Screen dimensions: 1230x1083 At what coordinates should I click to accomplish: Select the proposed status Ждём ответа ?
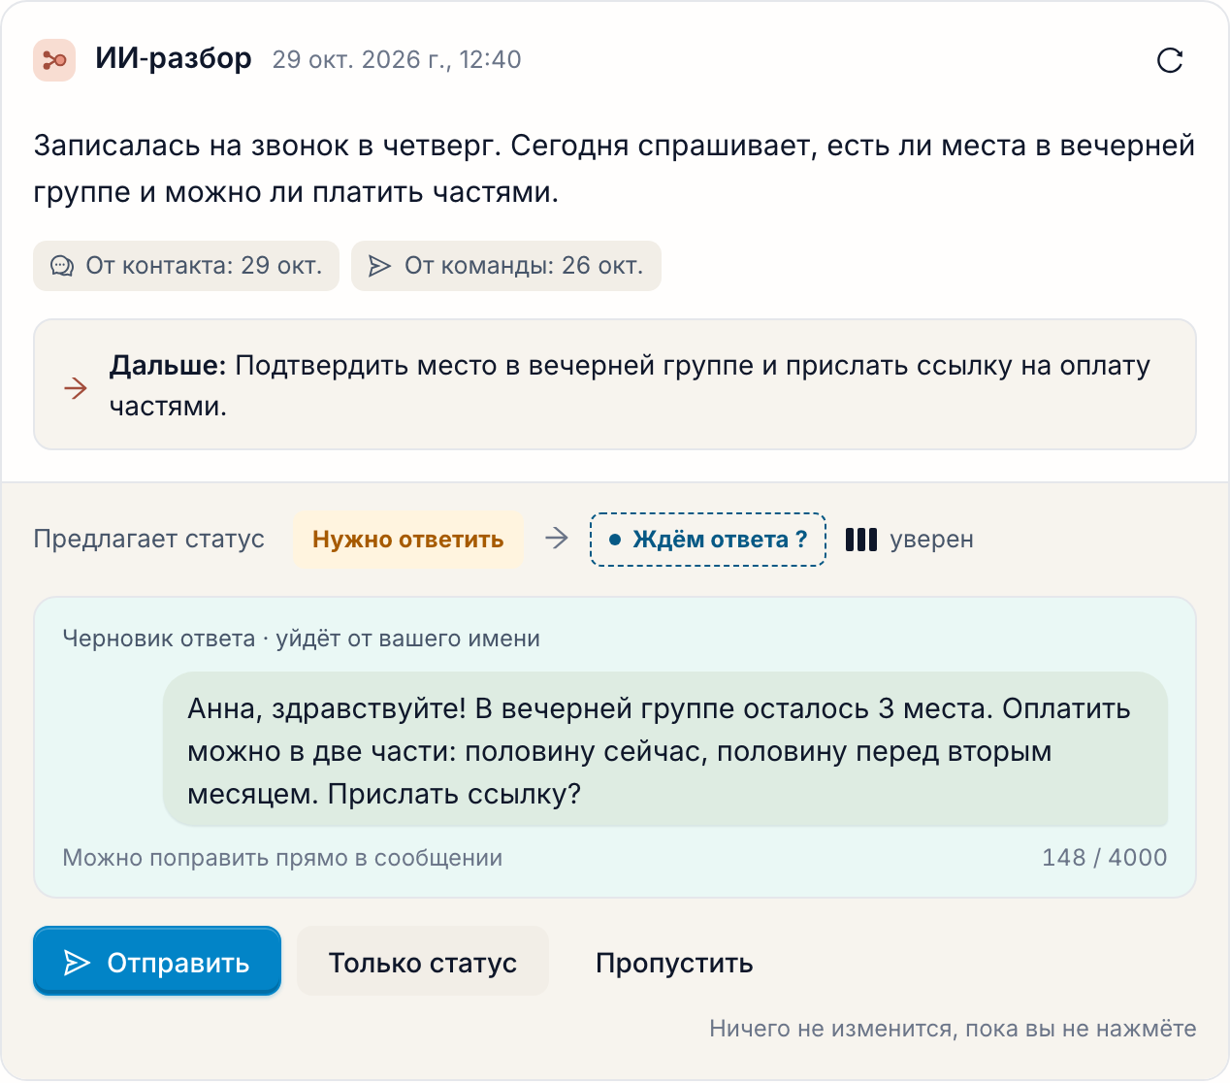pyautogui.click(x=708, y=540)
